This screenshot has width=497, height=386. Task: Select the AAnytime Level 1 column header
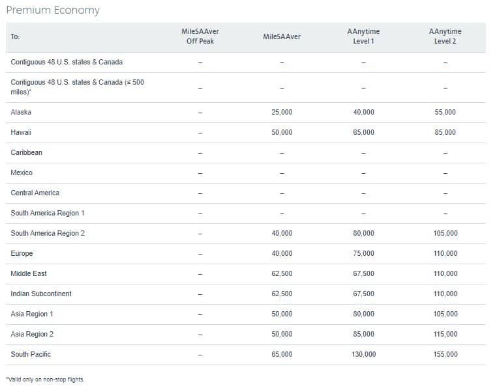coord(363,36)
